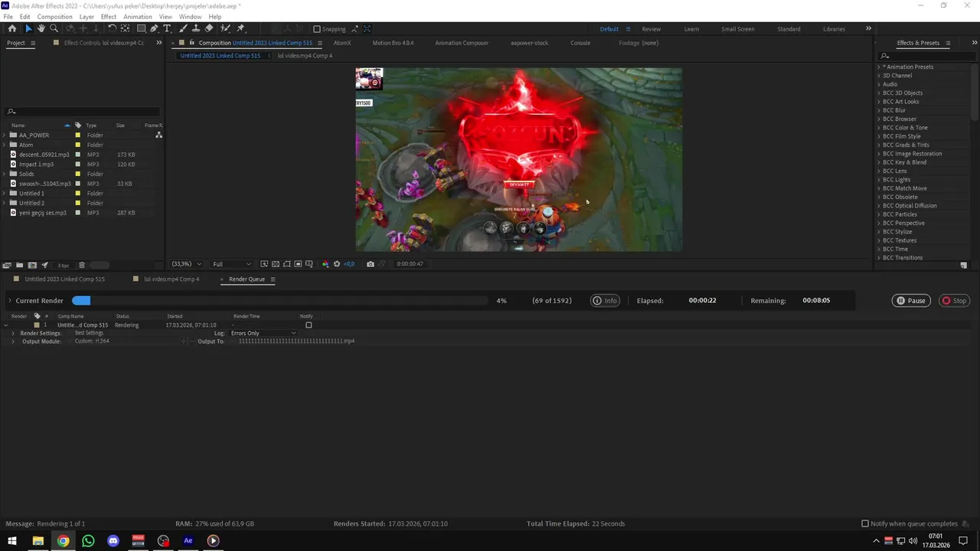The image size is (980, 551).
Task: Open the Composition menu
Action: click(x=55, y=16)
